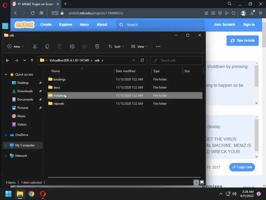Expand address bar history dropdown
This screenshot has width=266, height=200.
click(x=134, y=60)
